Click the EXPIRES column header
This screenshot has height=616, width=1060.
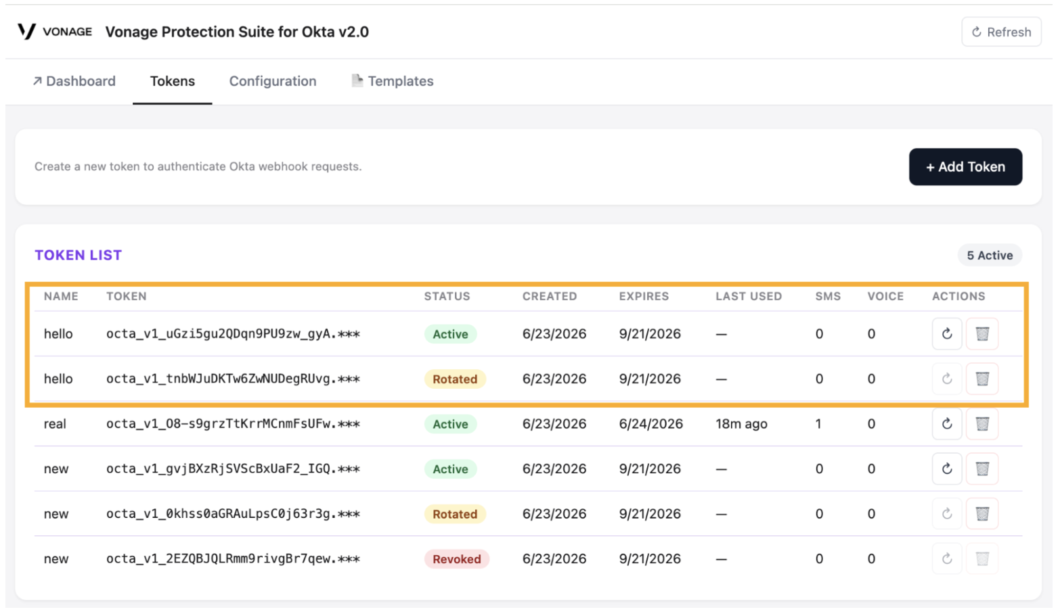(643, 297)
